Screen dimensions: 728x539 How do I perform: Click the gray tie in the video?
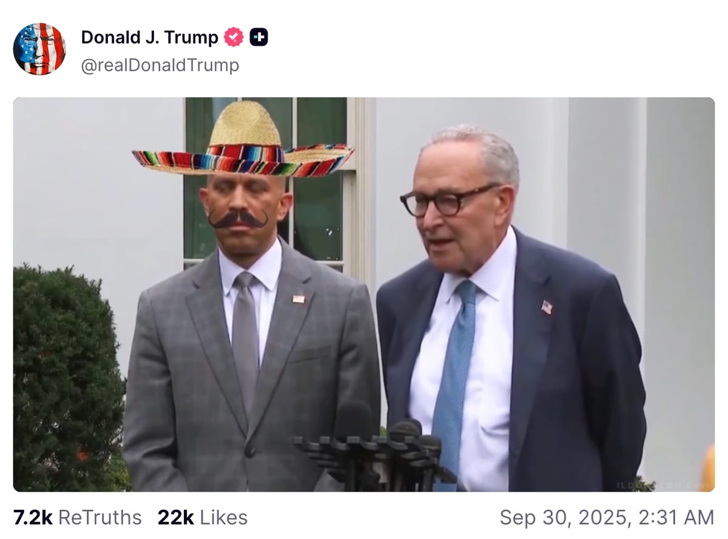[x=245, y=340]
